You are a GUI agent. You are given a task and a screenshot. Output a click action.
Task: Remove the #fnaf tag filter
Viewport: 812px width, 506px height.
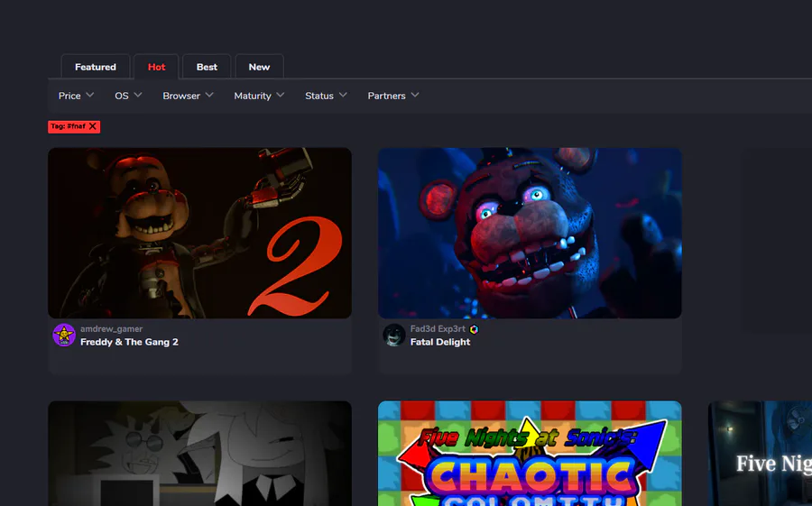coord(93,126)
